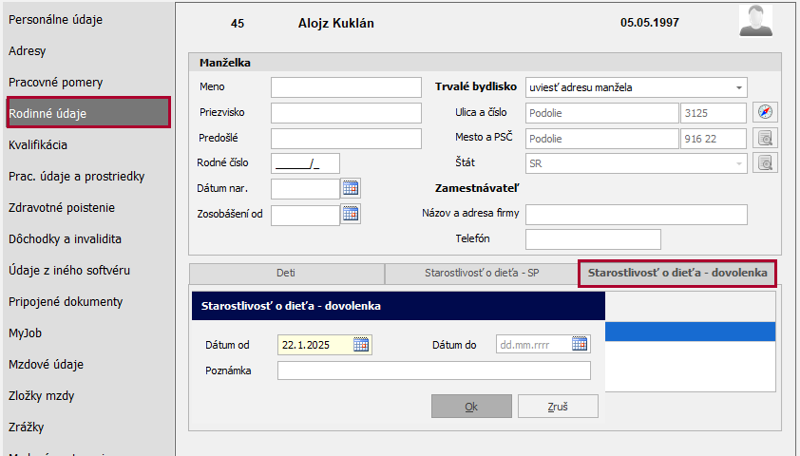
Task: Click compass icon next to Ulica a číslo
Action: coord(766,112)
